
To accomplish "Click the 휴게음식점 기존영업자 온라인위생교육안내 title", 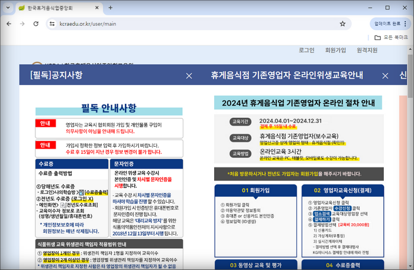I will [287, 75].
